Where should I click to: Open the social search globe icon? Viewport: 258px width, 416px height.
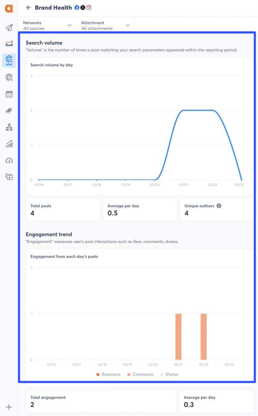coord(9,78)
